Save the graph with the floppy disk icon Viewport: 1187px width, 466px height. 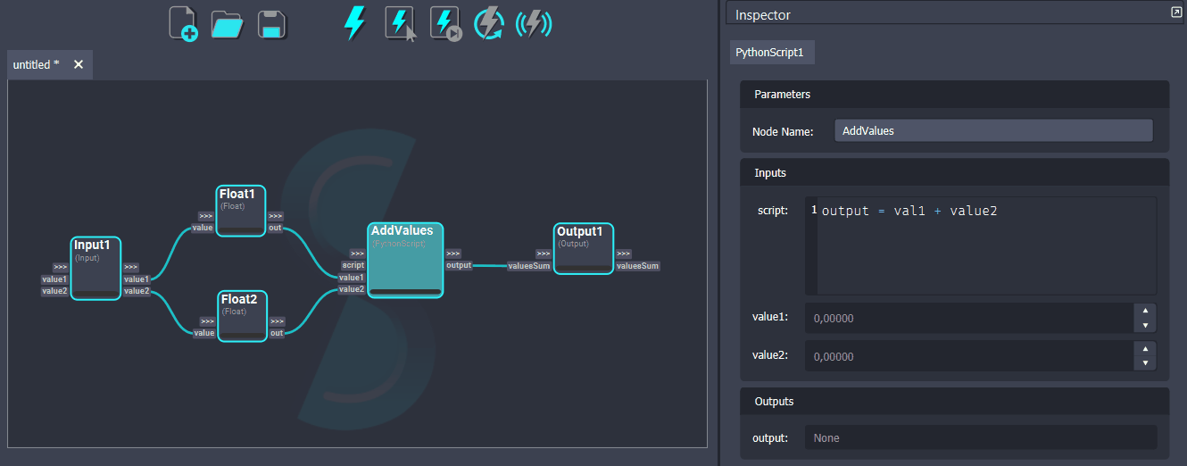coord(272,24)
